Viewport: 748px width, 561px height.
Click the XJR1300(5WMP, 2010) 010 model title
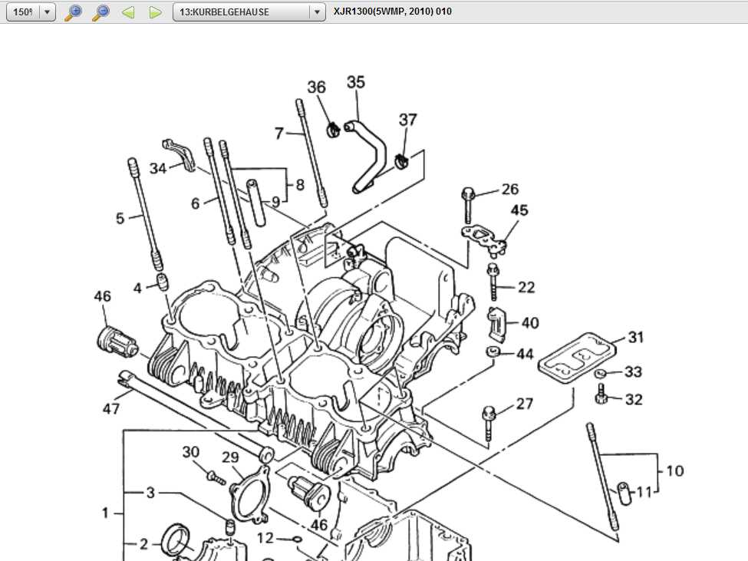point(392,12)
